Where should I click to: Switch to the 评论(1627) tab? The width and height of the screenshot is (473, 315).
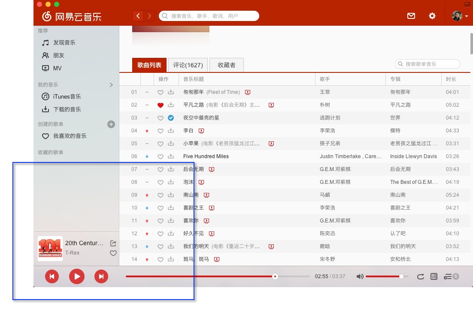[188, 65]
